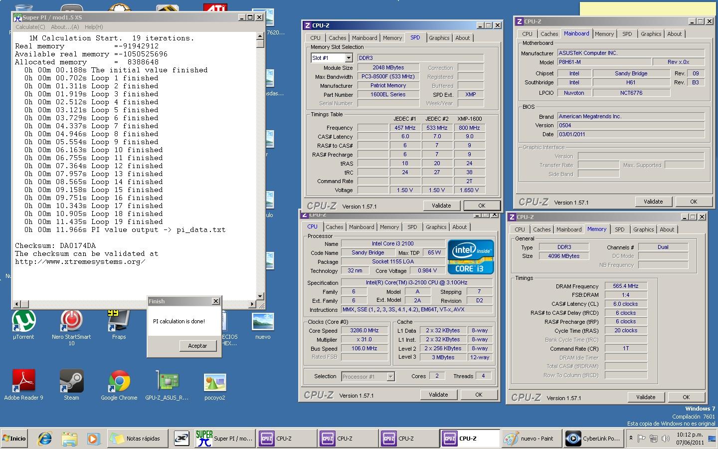The height and width of the screenshot is (449, 718).
Task: Switch to CyberLink Po... taskbar button
Action: tap(593, 439)
